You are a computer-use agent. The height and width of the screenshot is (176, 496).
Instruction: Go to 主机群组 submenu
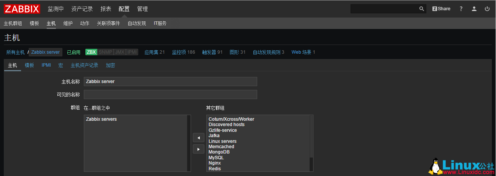tap(13, 23)
